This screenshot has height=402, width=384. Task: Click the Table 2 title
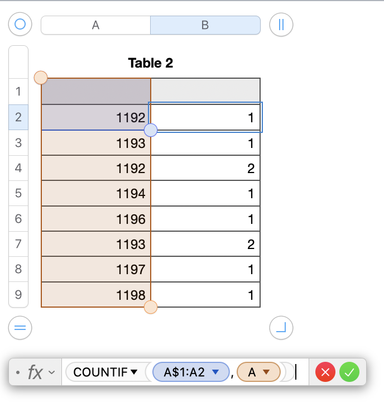tap(151, 63)
